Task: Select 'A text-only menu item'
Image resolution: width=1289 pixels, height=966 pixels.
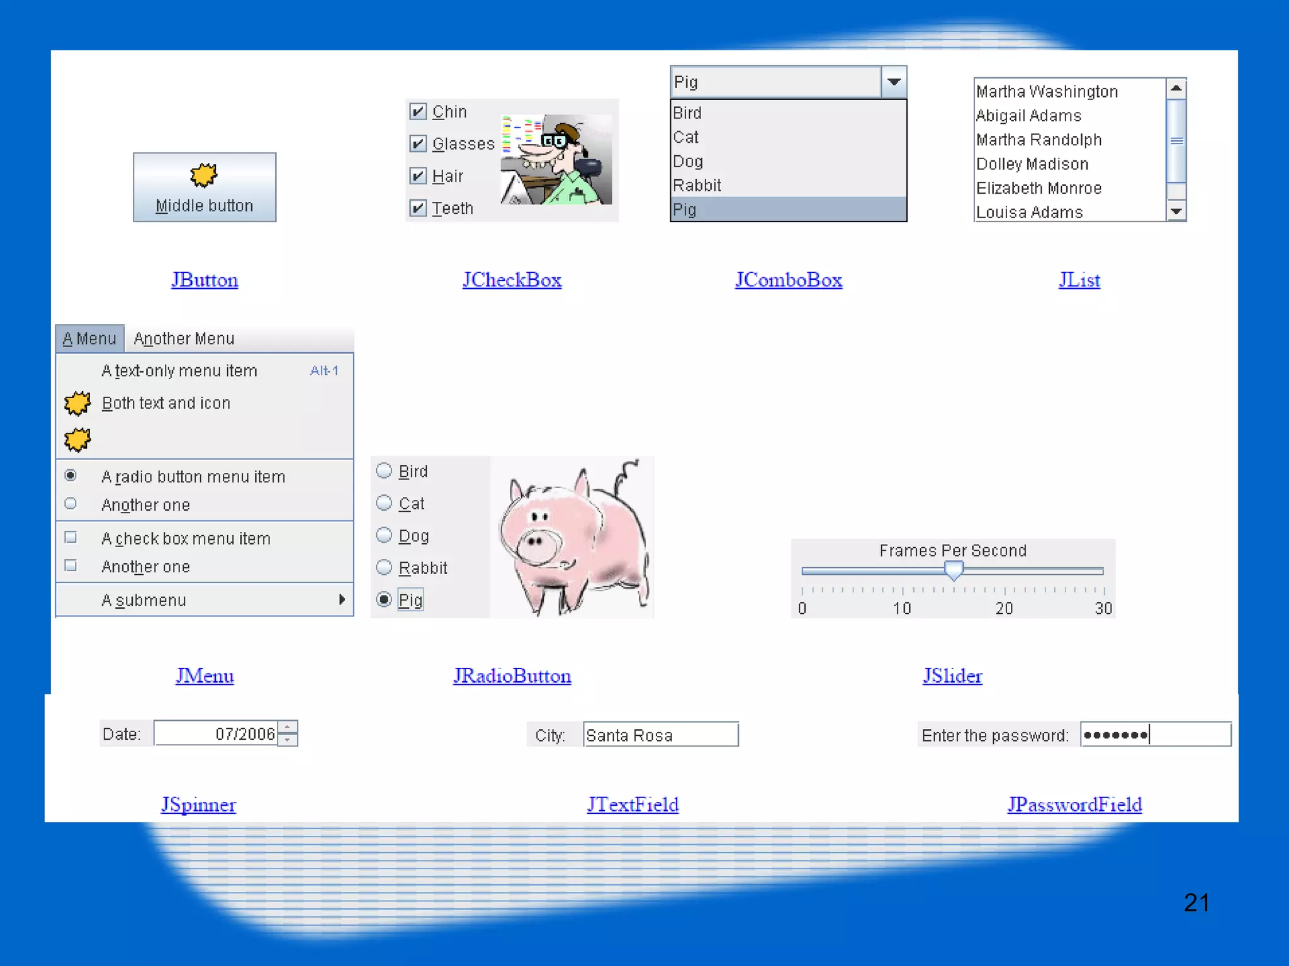Action: point(179,371)
